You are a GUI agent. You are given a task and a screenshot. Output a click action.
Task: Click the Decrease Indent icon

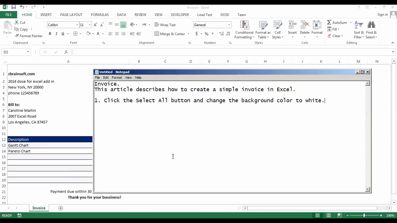(132, 34)
